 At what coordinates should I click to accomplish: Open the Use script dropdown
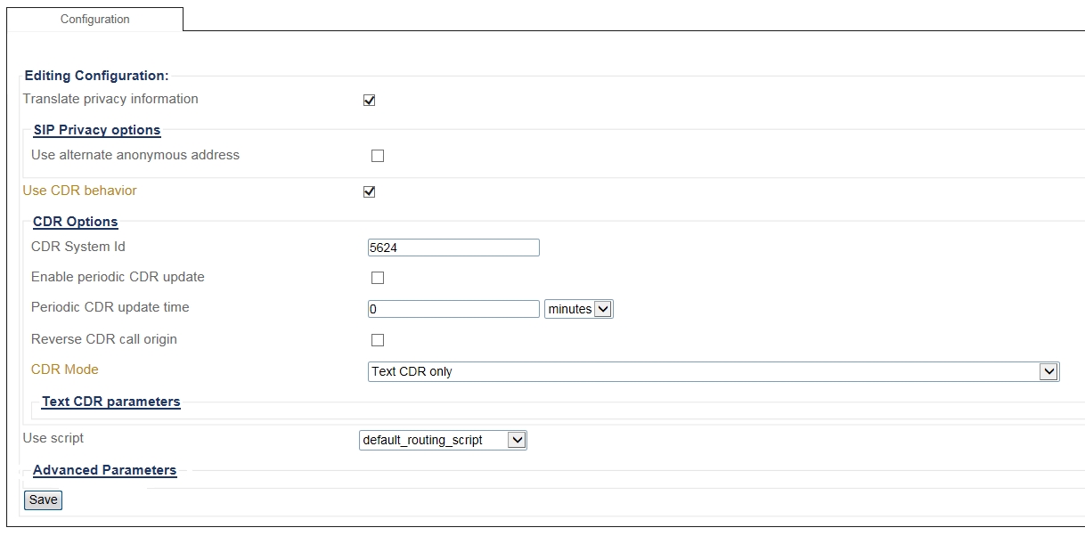point(443,440)
